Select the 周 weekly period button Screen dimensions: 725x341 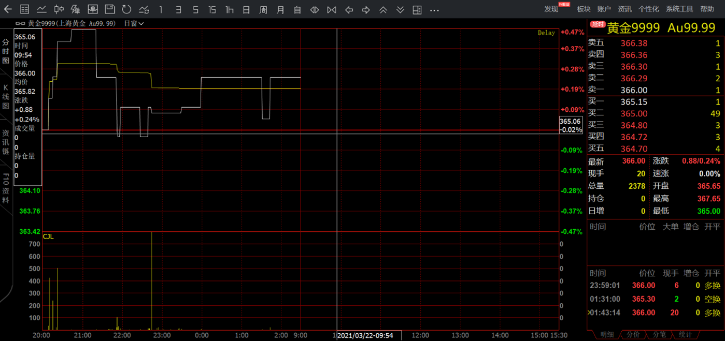tap(263, 10)
